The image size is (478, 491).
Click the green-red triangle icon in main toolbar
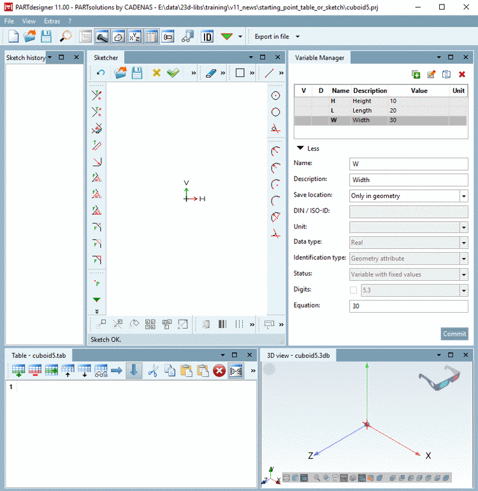pos(226,36)
